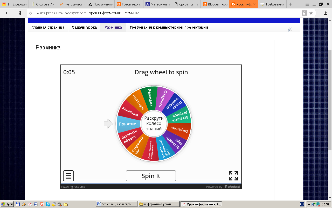332x208 pixels.
Task: Open RU language indicator in tray
Action: (302, 204)
